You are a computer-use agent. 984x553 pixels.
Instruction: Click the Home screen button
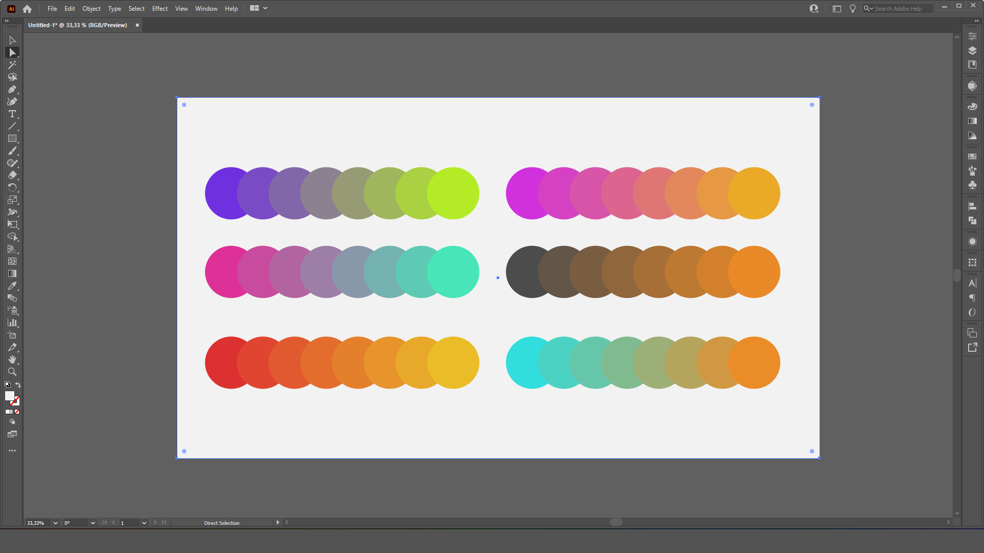[x=27, y=9]
